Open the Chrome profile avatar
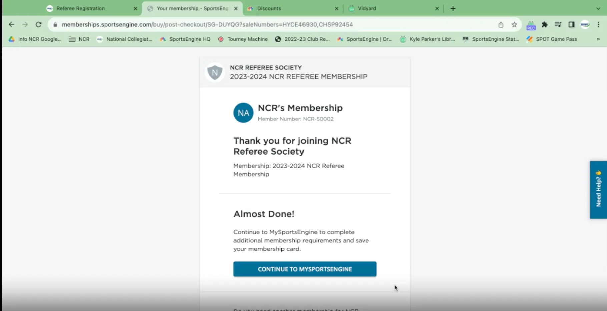607x311 pixels. (x=585, y=24)
